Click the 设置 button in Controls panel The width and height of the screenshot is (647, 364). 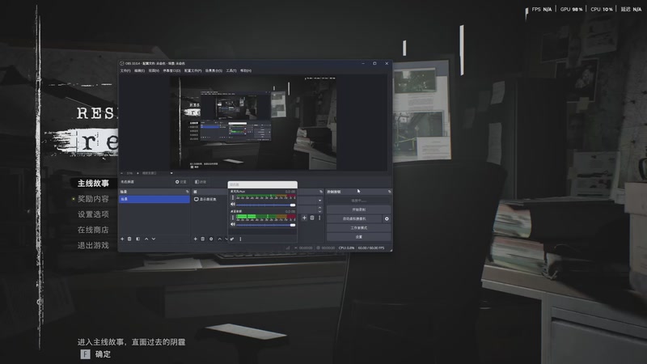358,237
